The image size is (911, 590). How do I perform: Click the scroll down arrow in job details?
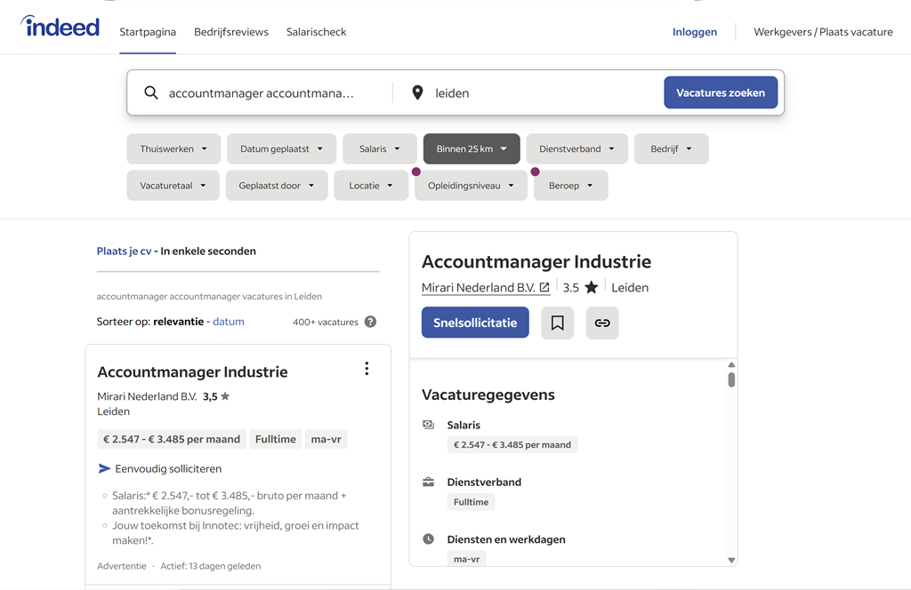(731, 560)
